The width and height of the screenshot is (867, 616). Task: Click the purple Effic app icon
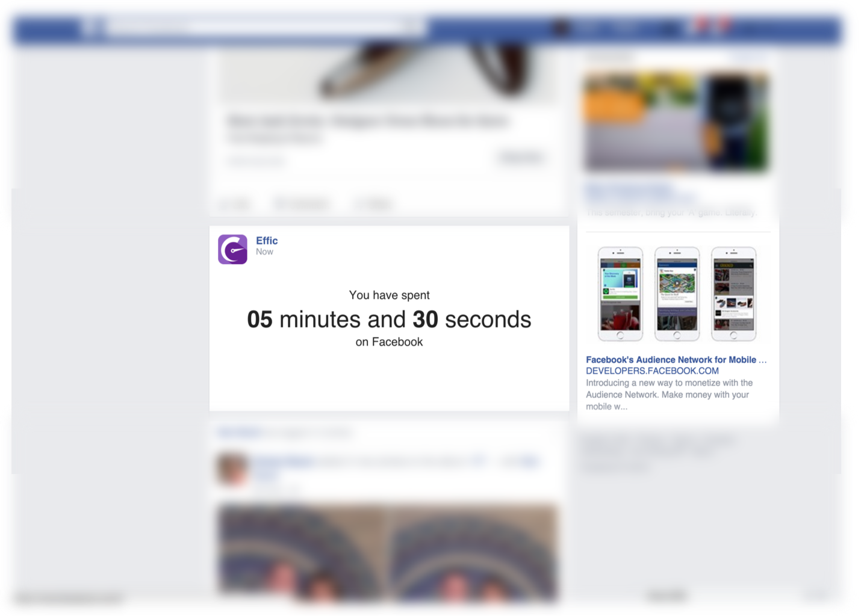(232, 249)
